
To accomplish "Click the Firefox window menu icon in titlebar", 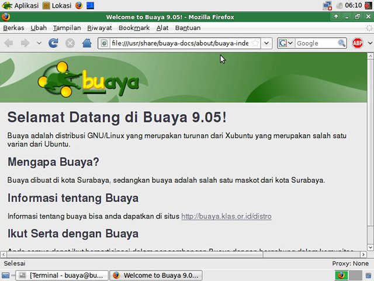I will [x=5, y=17].
